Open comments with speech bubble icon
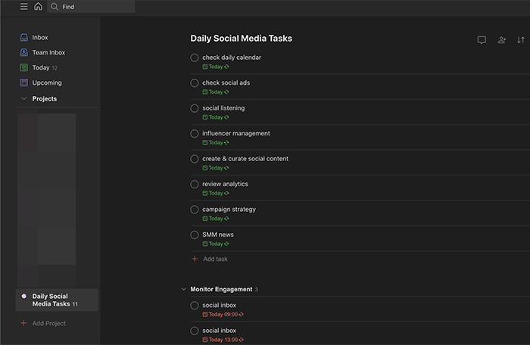This screenshot has width=530, height=345. click(x=482, y=40)
